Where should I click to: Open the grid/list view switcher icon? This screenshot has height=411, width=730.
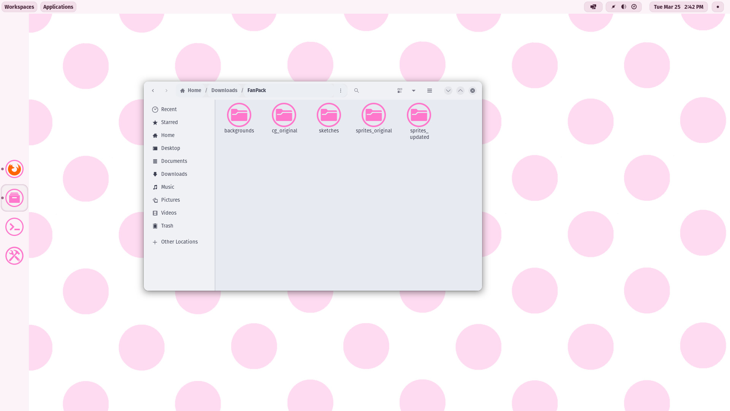[400, 90]
